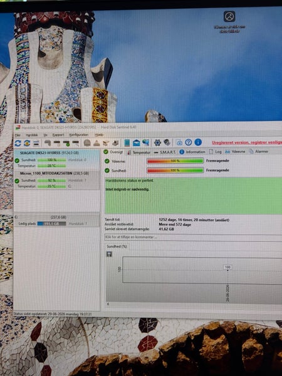The image size is (282, 376).
Task: Click the C: drive free space bar
Action: point(51,224)
